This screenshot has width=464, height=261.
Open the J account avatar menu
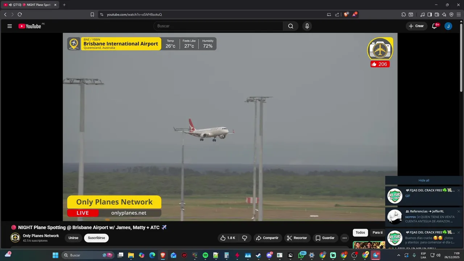tap(448, 26)
